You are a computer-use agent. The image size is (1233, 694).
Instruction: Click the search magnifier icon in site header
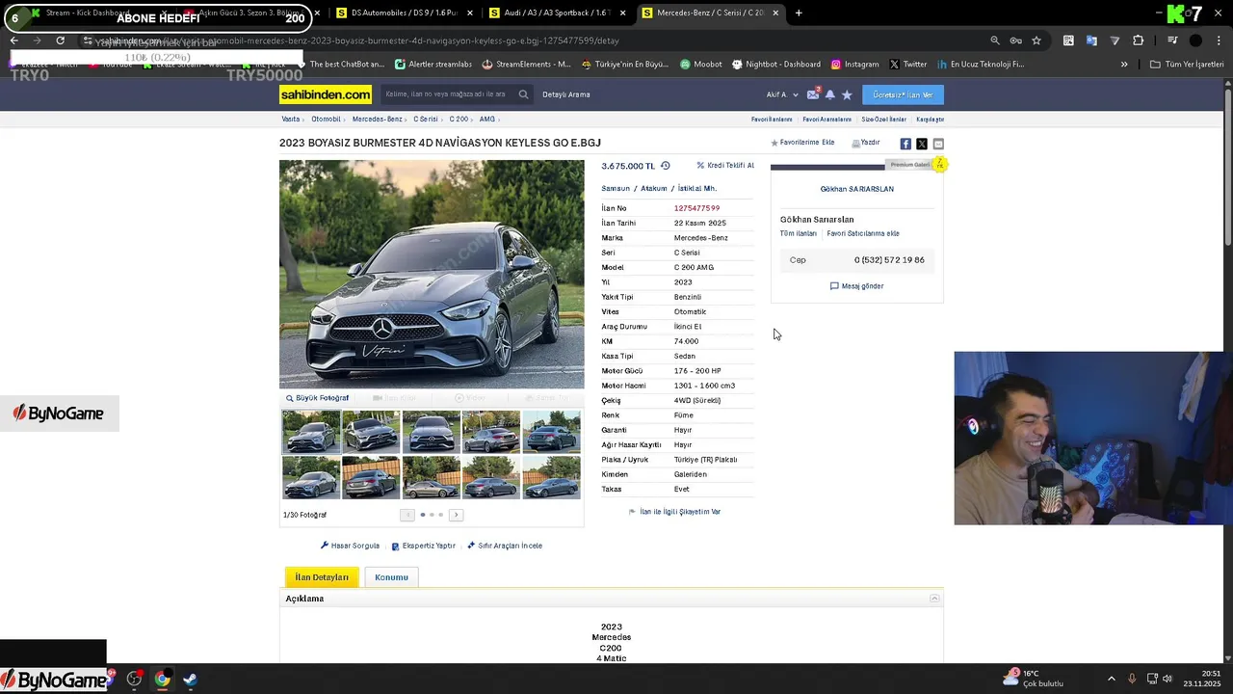tap(523, 94)
